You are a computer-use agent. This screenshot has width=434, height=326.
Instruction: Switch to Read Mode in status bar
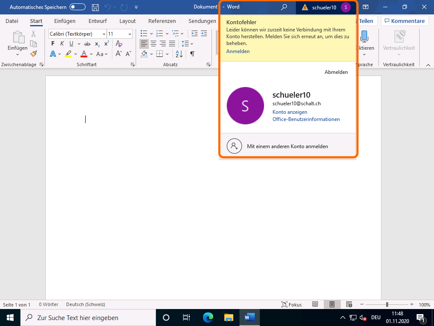pyautogui.click(x=315, y=304)
